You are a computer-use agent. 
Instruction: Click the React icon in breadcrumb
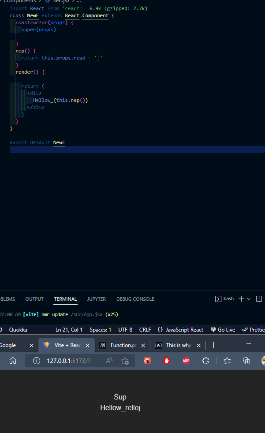[x=48, y=1]
